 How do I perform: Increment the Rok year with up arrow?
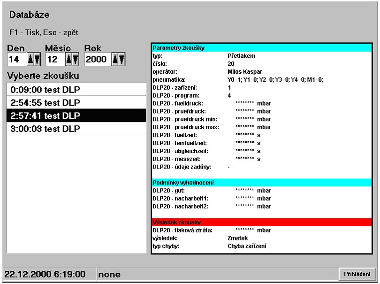[116, 60]
